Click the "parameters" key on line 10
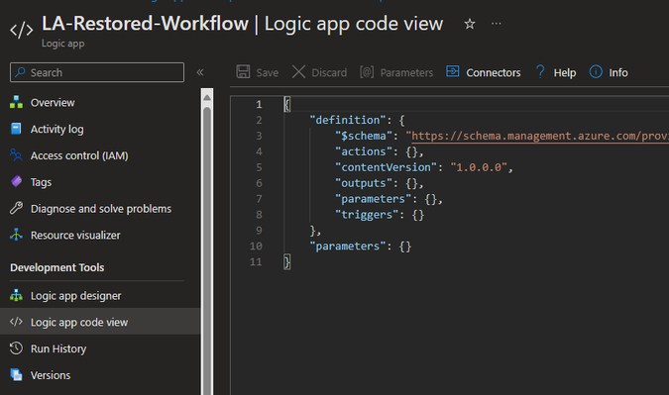Screen dimensions: 669x395 coord(348,246)
